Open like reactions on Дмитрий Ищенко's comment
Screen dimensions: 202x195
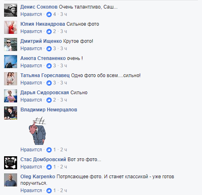(x=49, y=49)
